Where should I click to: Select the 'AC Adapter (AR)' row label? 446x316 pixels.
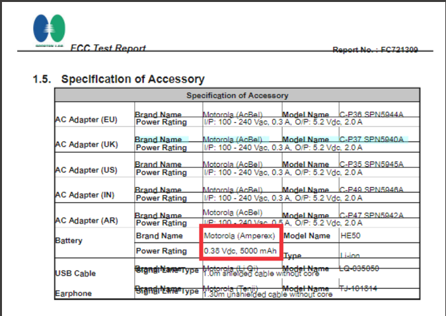[86, 220]
